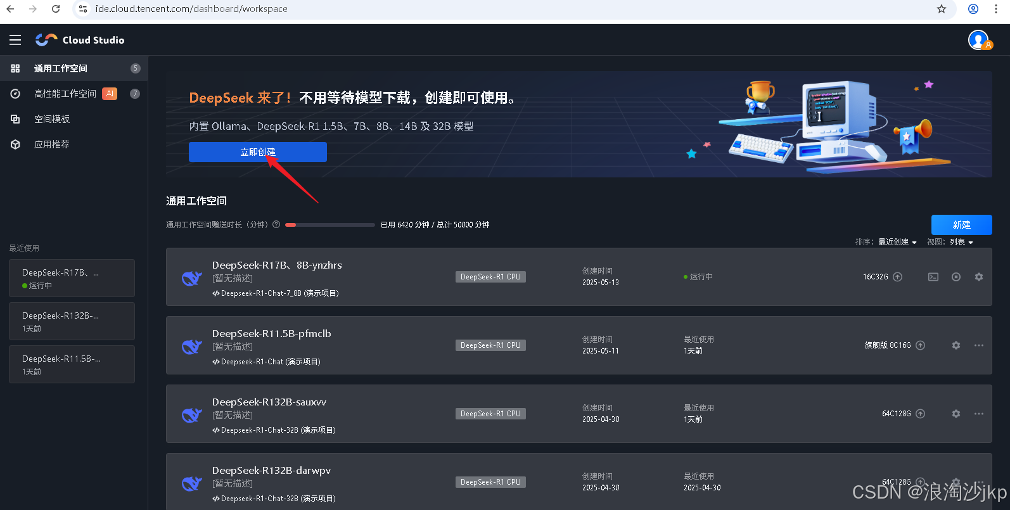Open workspace DeepSeek-R17B、8B-ynzhrs title
This screenshot has width=1010, height=510.
coord(277,265)
